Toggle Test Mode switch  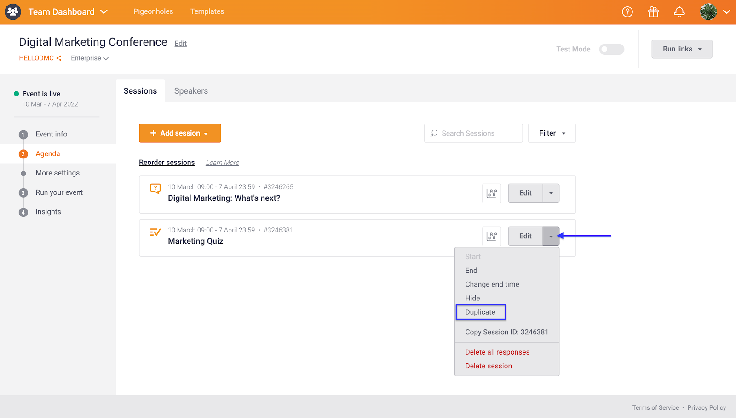pos(611,49)
